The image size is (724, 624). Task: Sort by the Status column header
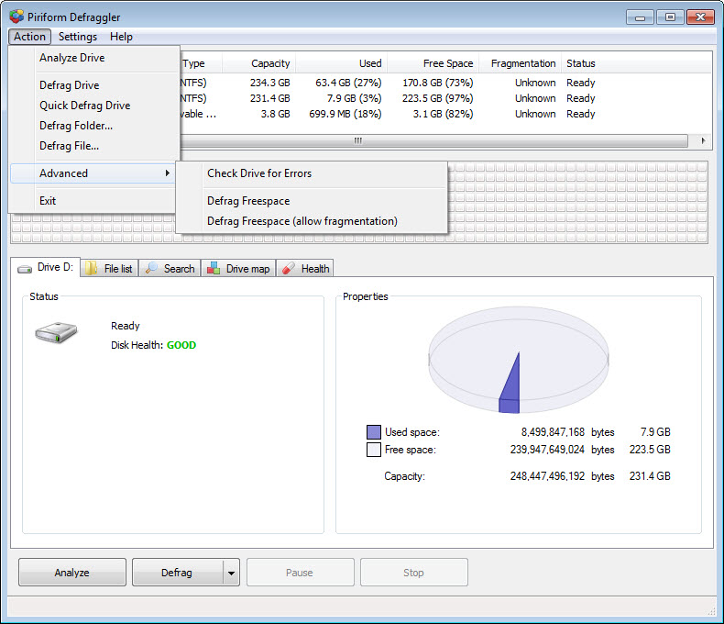(x=581, y=63)
